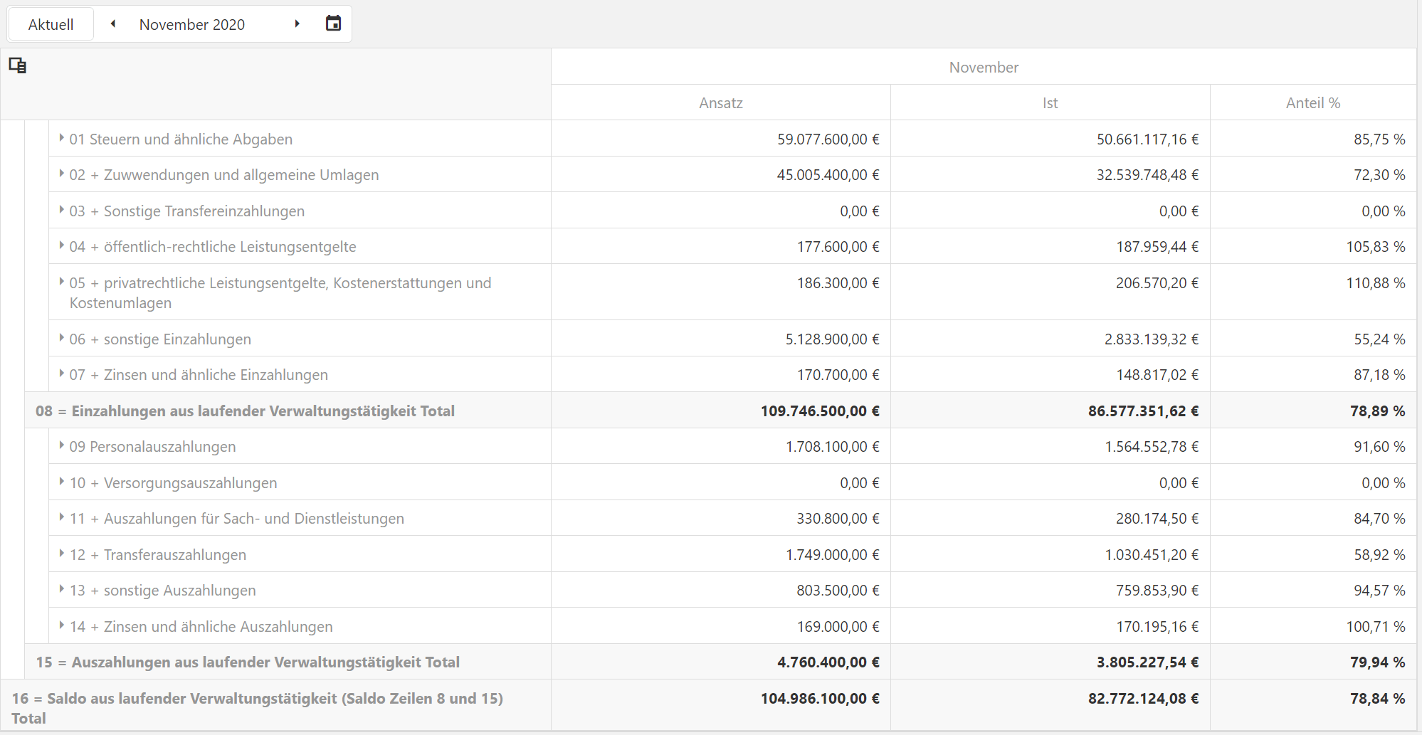Viewport: 1422px width, 735px height.
Task: Click Ist value 1.564.552,78 €
Action: [1152, 446]
